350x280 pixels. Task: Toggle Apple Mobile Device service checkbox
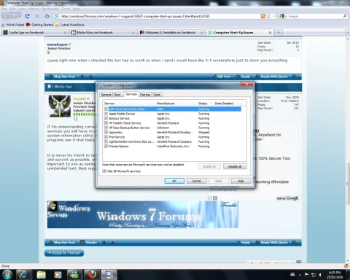[106, 114]
